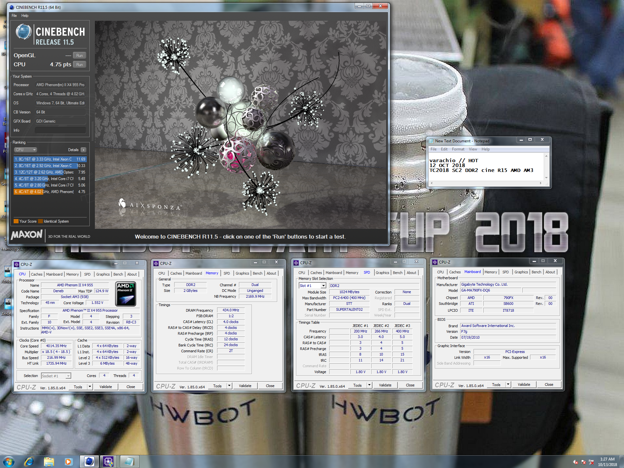Screen dimensions: 624x468
Task: Click title icon of CPU-Z window showing SPD tab
Action: pos(296,263)
